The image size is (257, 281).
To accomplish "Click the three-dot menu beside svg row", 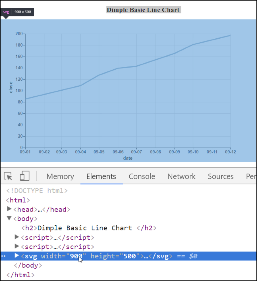I will pos(3,256).
